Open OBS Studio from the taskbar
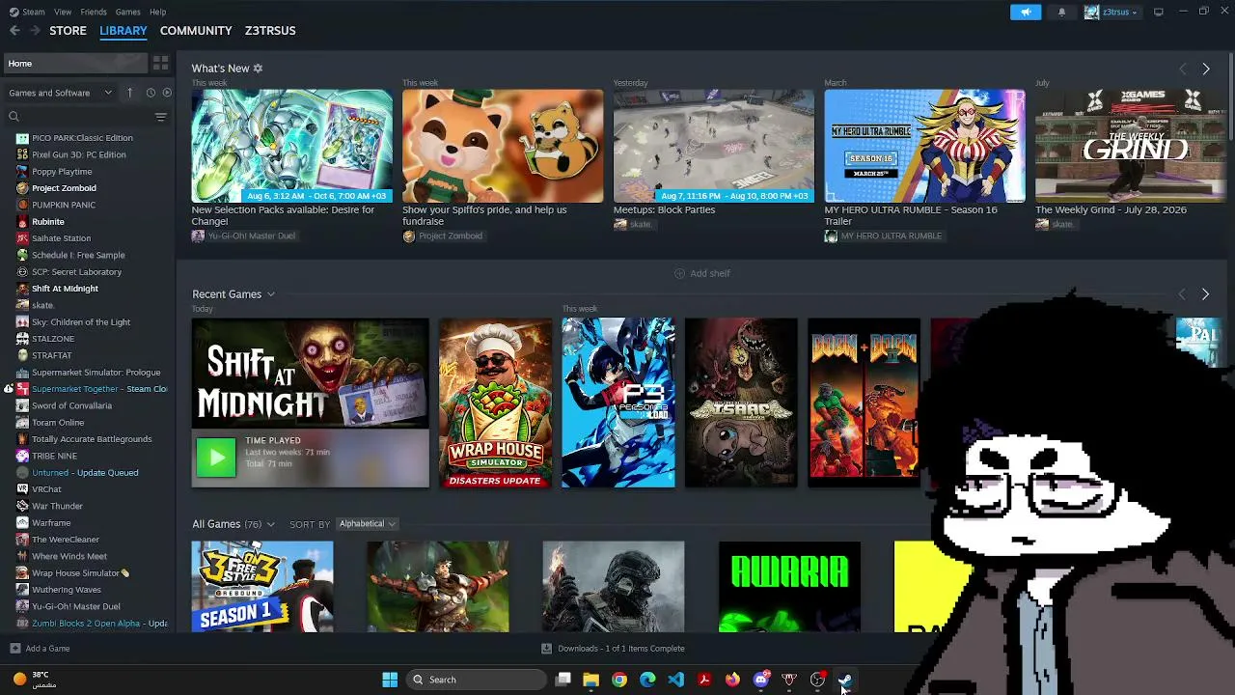The width and height of the screenshot is (1235, 695). pos(817,680)
